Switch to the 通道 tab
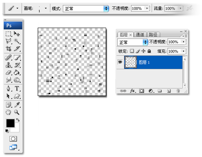 [140, 34]
